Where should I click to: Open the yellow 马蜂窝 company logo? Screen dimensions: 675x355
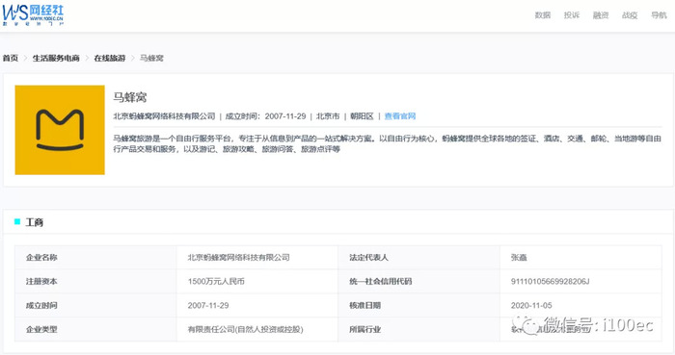point(60,130)
